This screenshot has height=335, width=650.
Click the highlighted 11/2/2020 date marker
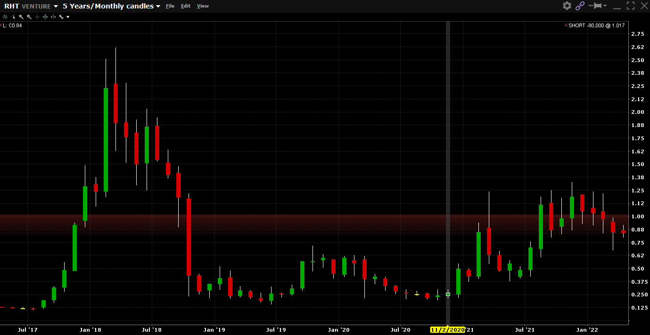pos(448,330)
